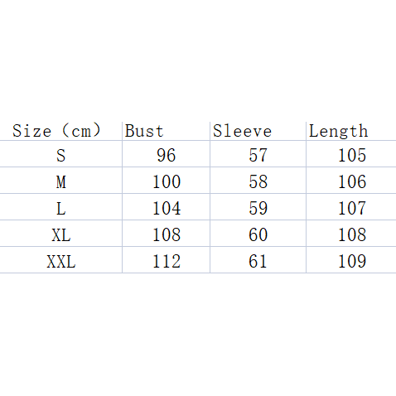This screenshot has height=396, width=396.
Task: Click the XL size cell
Action: (x=60, y=234)
